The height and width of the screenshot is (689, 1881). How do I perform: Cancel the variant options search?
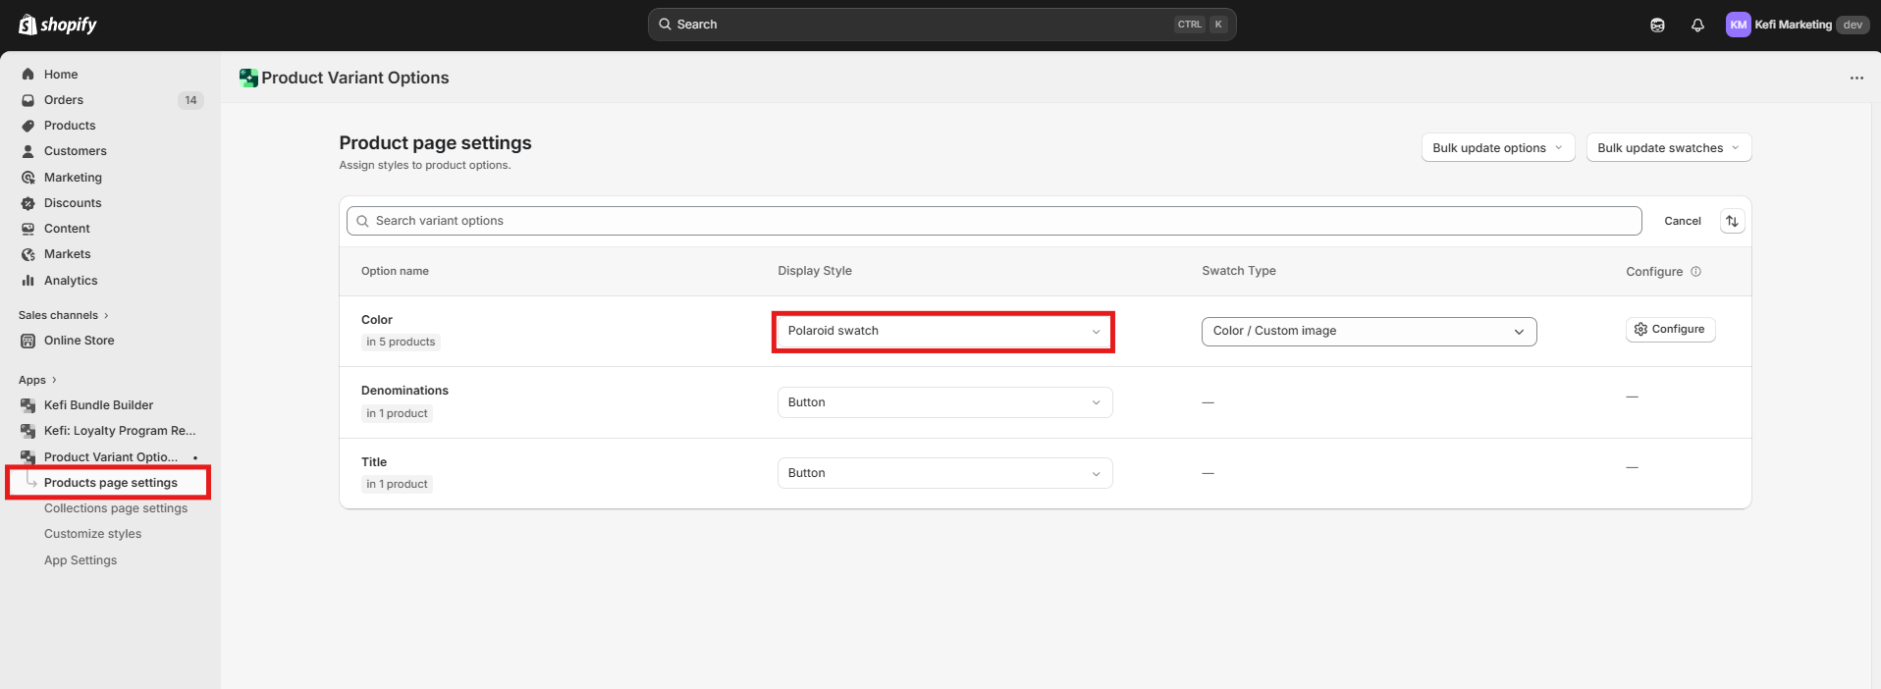click(1682, 221)
